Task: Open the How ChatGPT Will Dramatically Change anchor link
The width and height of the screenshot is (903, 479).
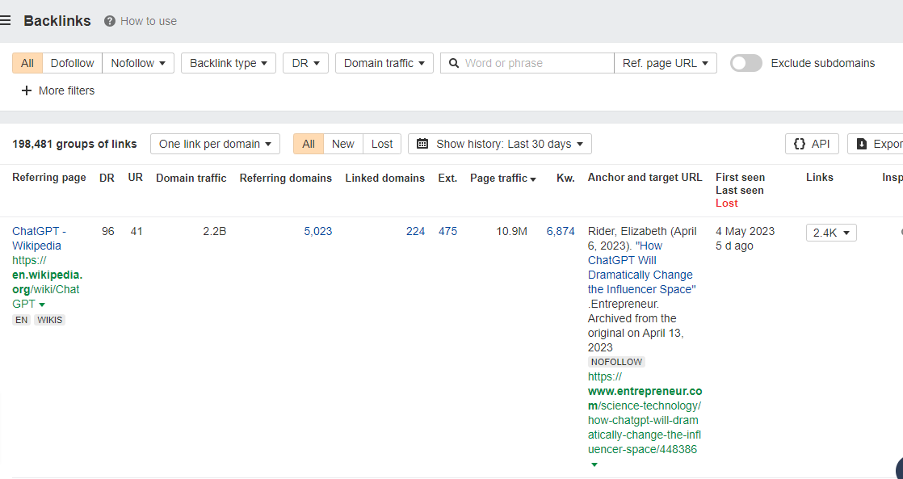Action: coord(641,267)
